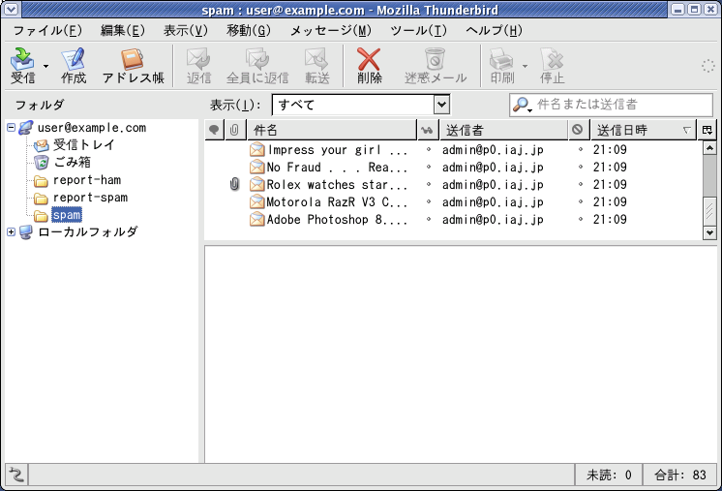Click the message list scrollbar thumb
The image size is (722, 491).
point(709,210)
